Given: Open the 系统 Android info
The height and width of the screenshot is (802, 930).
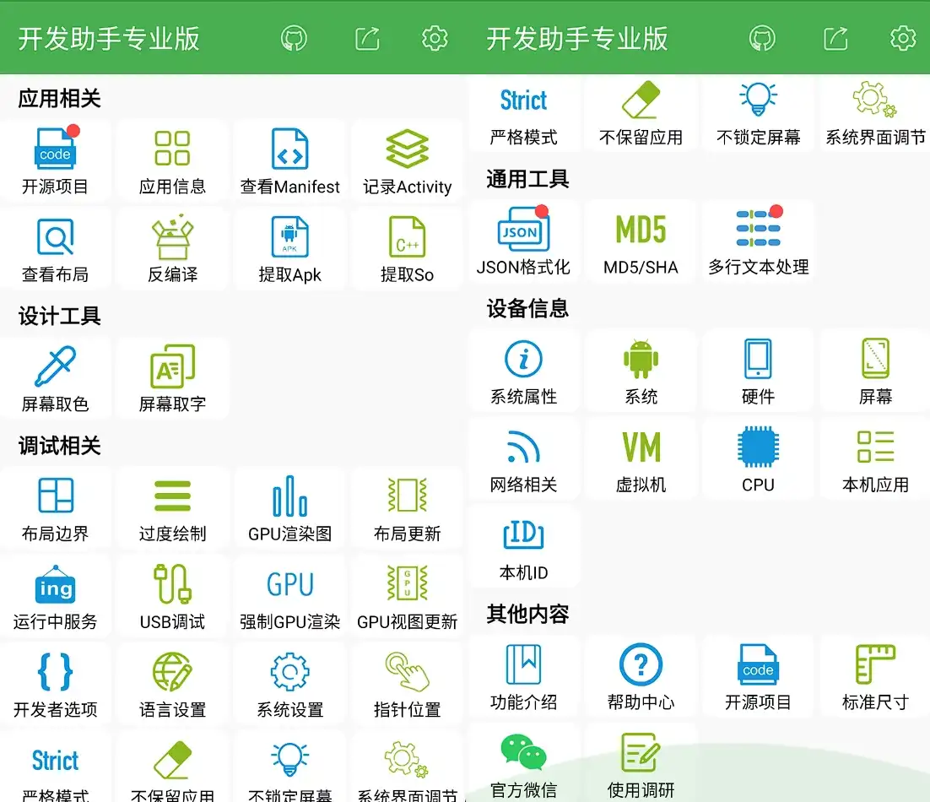Looking at the screenshot, I should 641,371.
